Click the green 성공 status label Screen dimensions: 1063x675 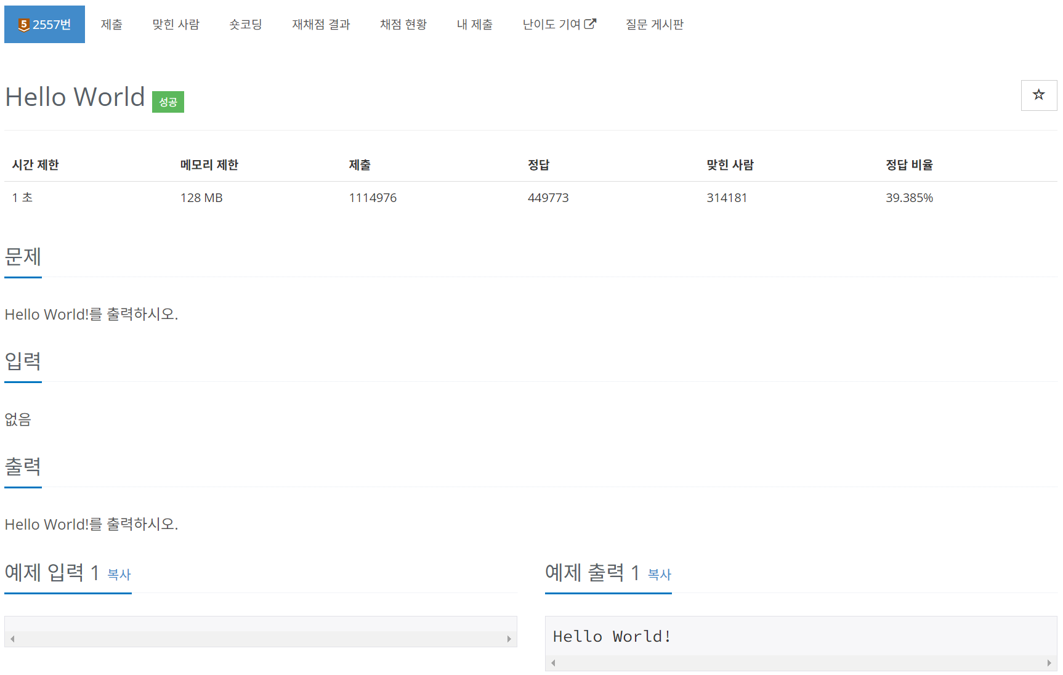(x=168, y=102)
